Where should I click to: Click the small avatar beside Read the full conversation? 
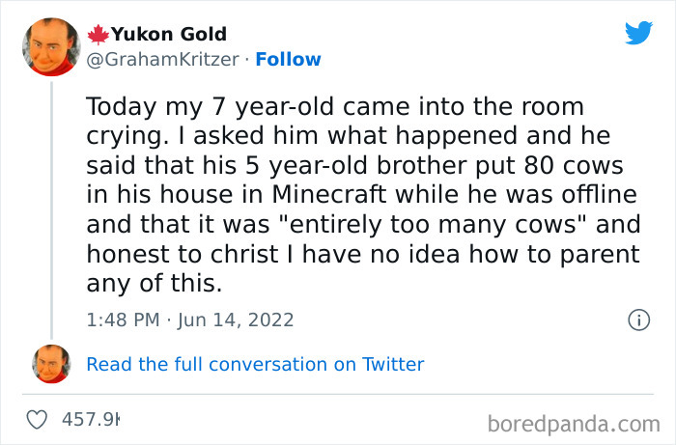point(52,364)
